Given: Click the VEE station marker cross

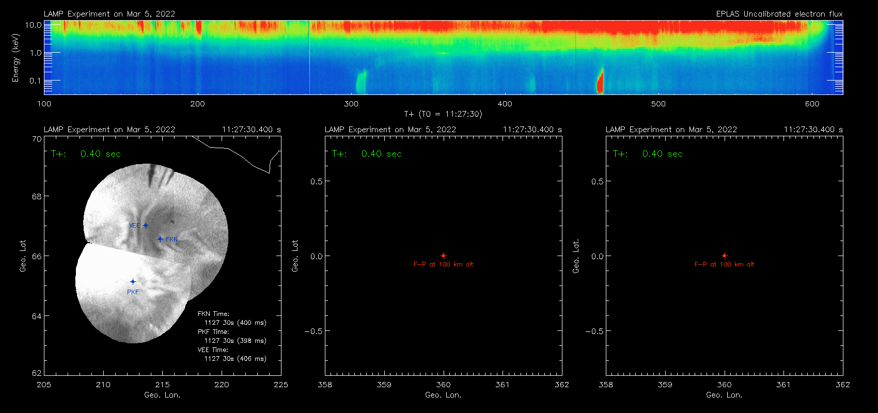Looking at the screenshot, I should click(x=146, y=225).
